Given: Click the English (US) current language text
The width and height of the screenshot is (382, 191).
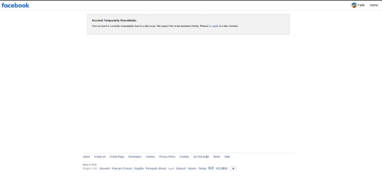Looking at the screenshot, I should coord(90,169).
